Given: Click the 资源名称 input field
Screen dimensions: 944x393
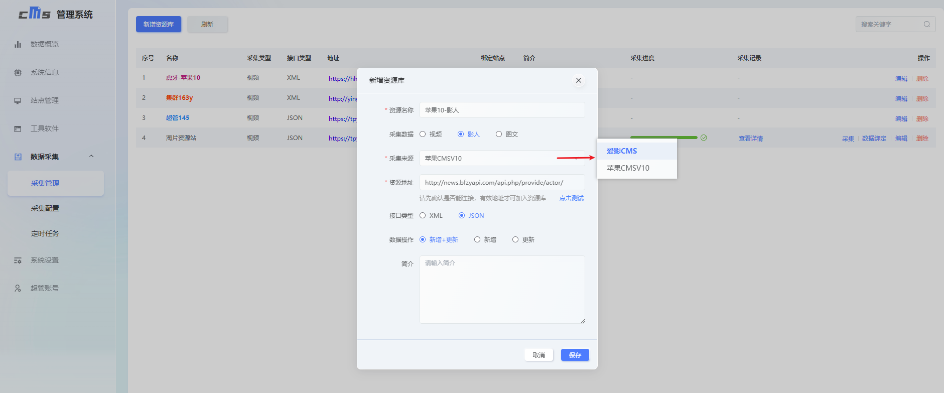Looking at the screenshot, I should (x=502, y=110).
